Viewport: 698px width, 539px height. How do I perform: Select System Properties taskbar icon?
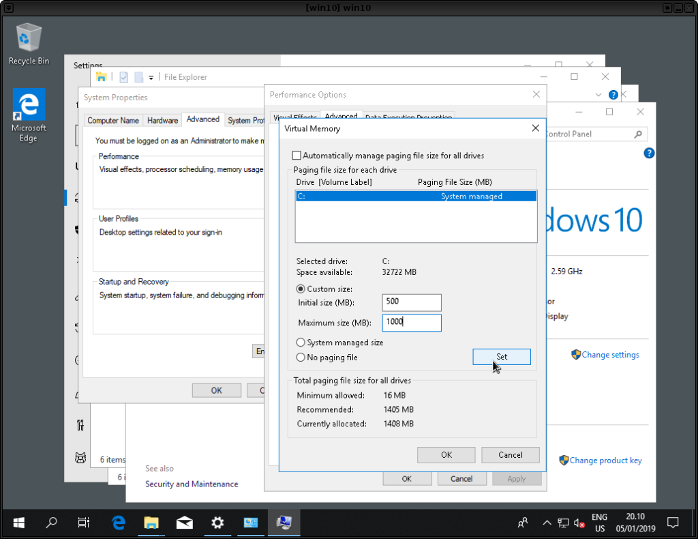284,523
